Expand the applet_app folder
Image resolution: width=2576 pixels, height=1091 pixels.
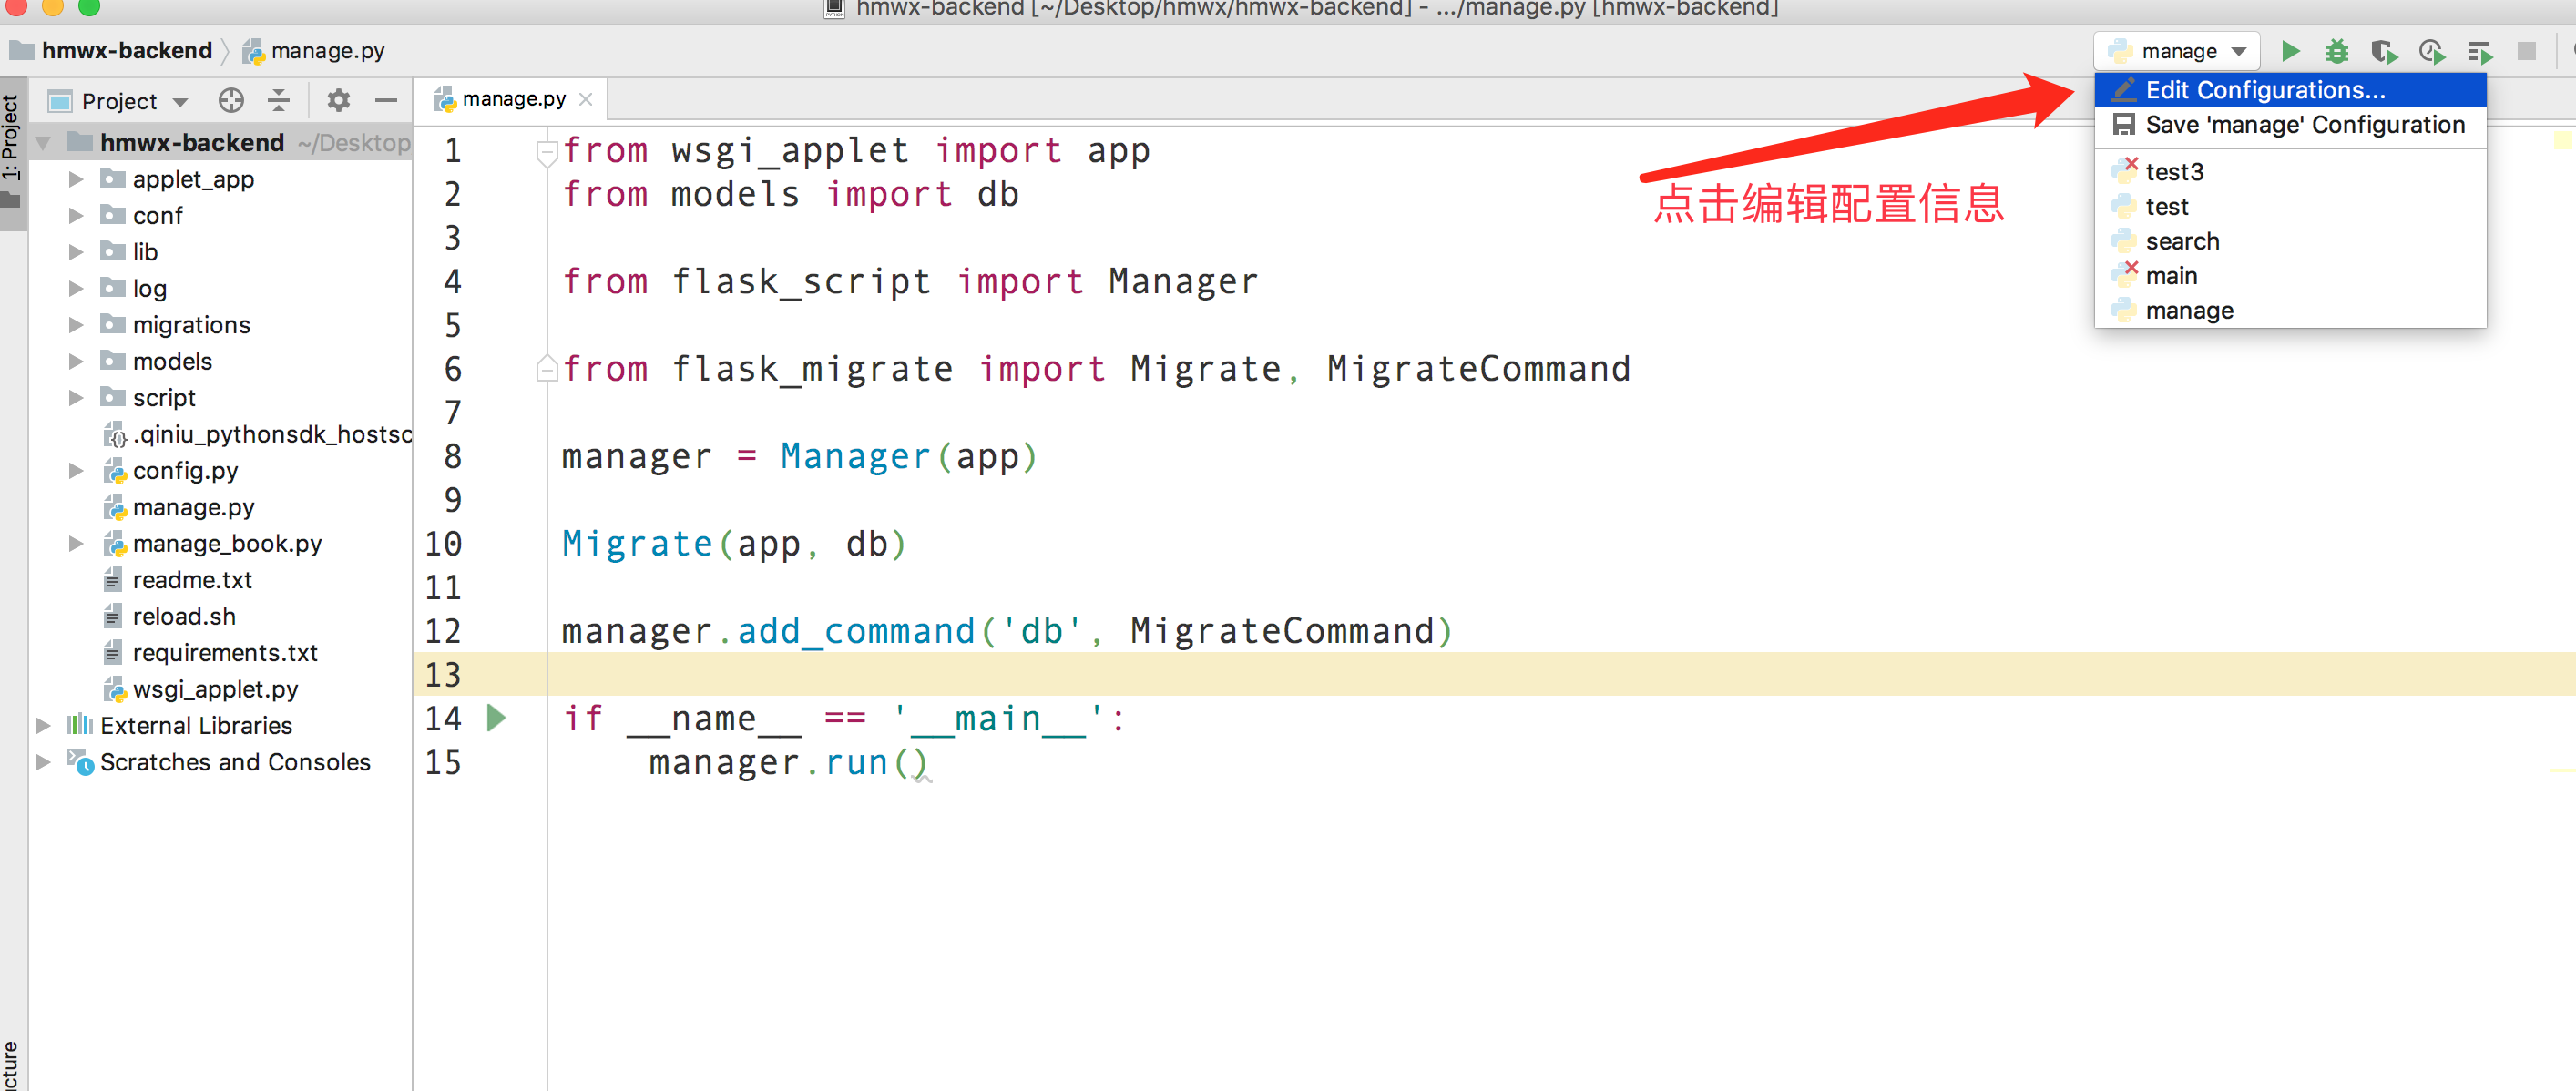76,180
